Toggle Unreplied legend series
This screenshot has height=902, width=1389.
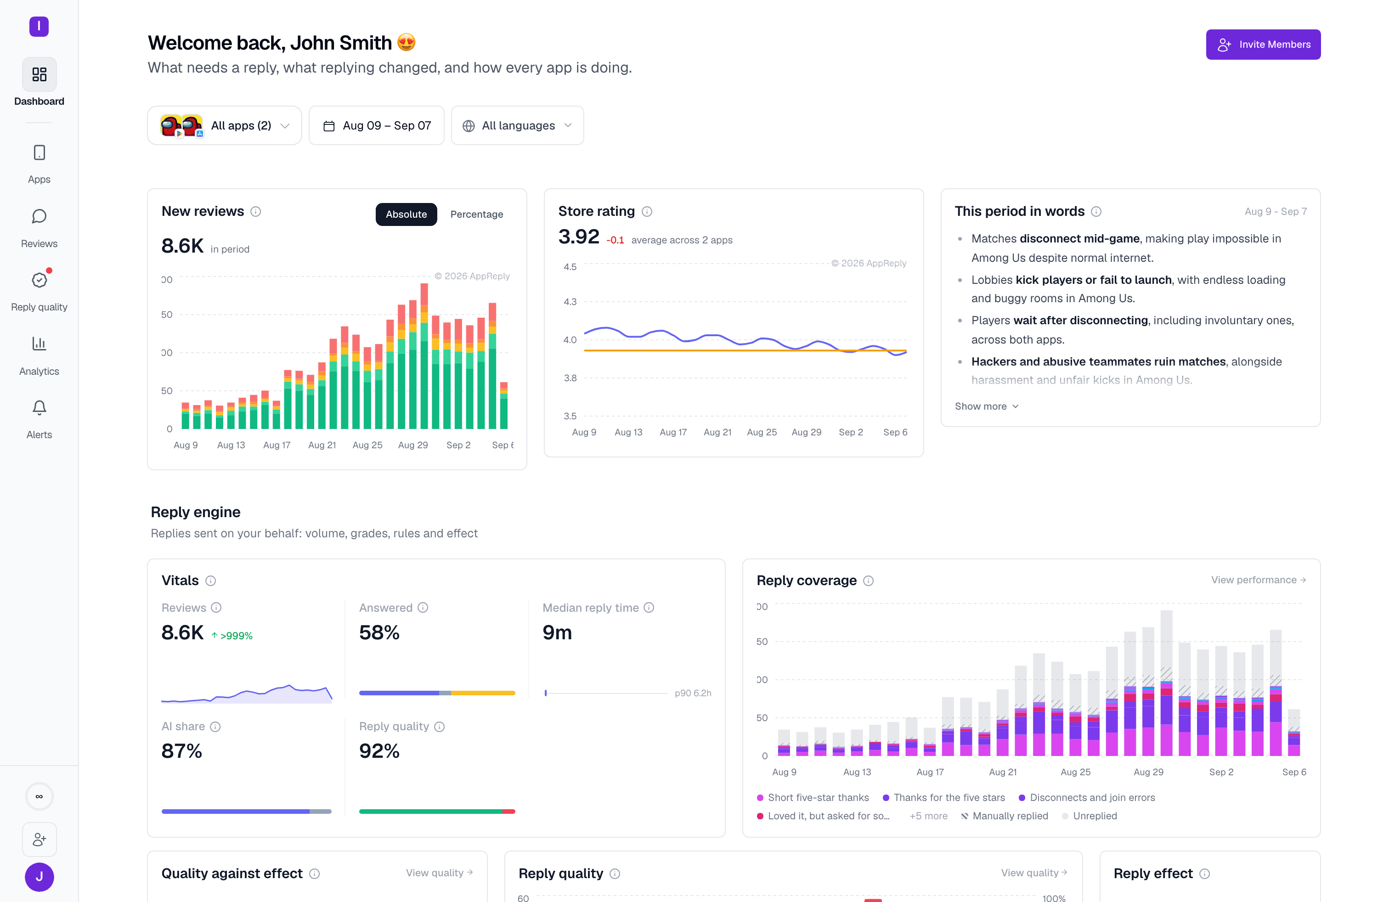click(x=1090, y=816)
